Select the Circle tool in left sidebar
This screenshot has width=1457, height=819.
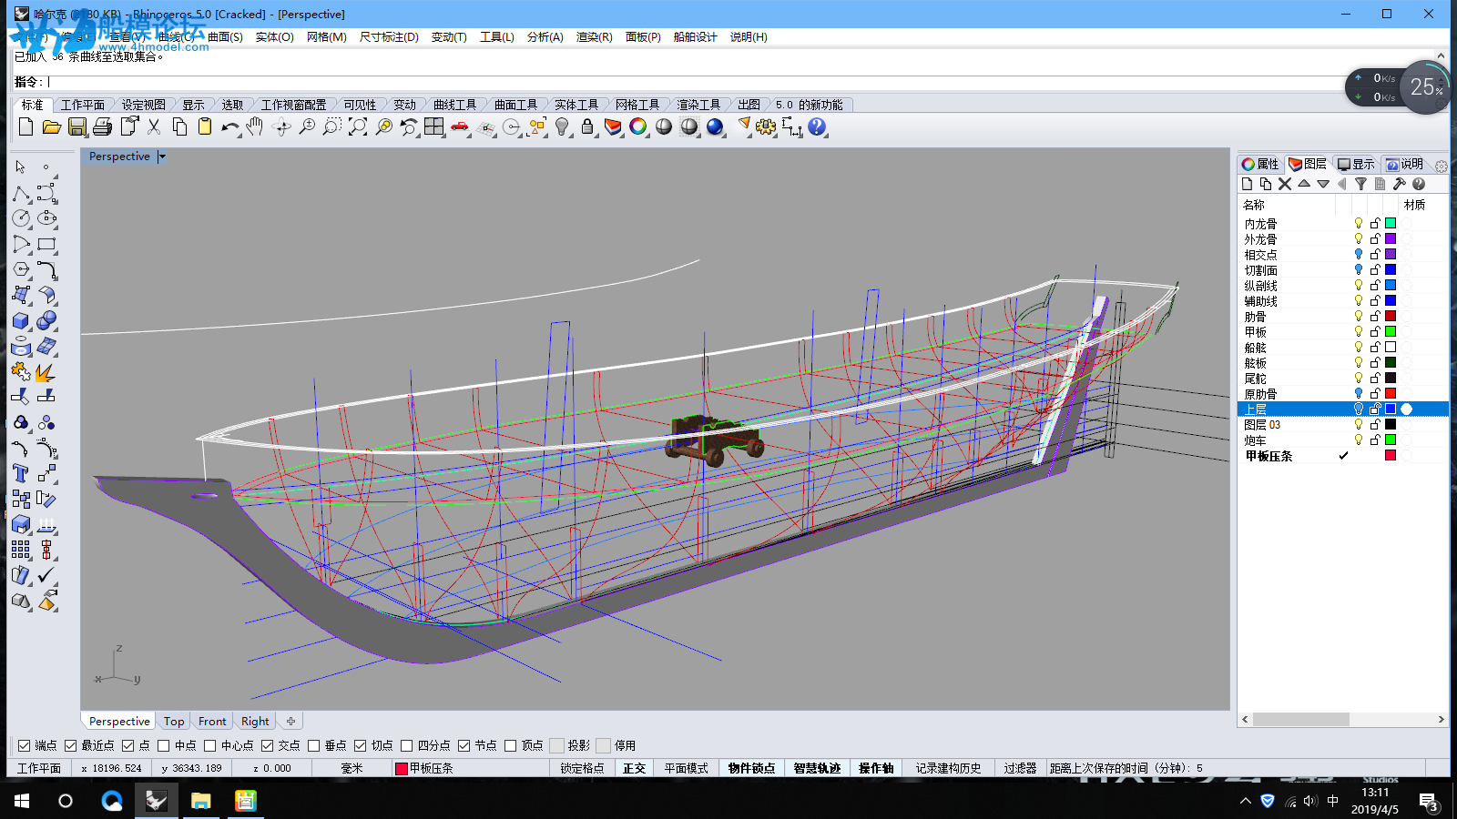(x=21, y=218)
